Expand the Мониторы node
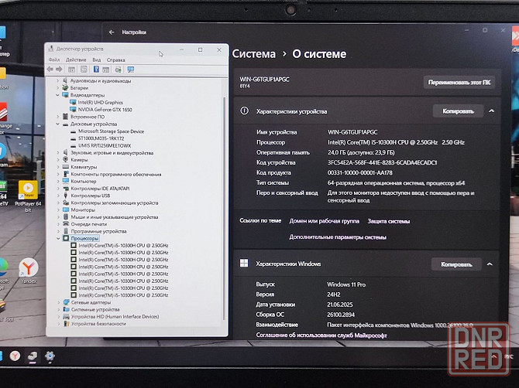 tap(58, 210)
